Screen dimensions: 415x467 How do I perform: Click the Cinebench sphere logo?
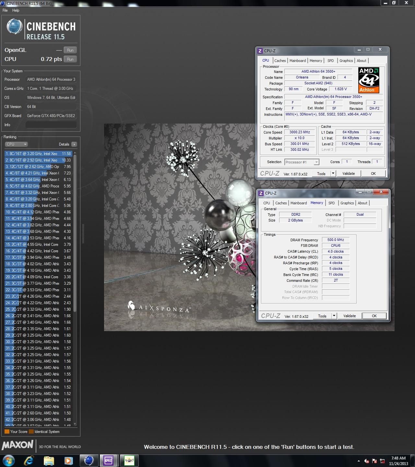(x=14, y=27)
